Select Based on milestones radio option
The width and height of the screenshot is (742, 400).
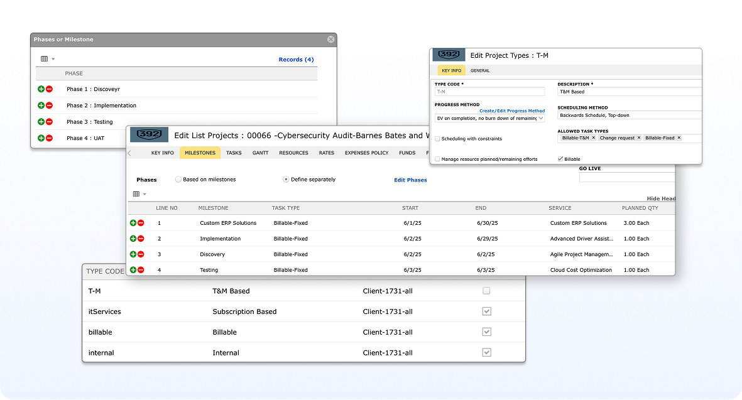[178, 180]
